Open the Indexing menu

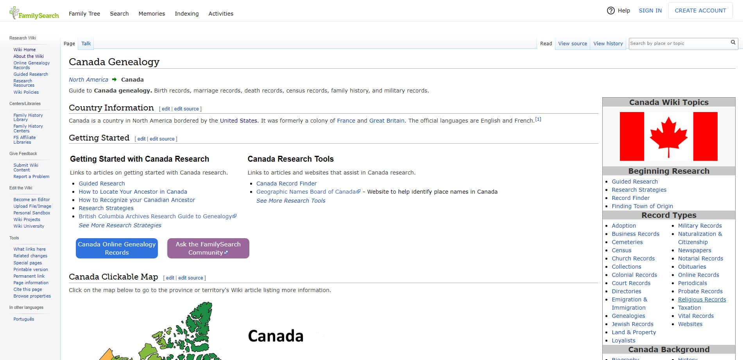(x=186, y=14)
